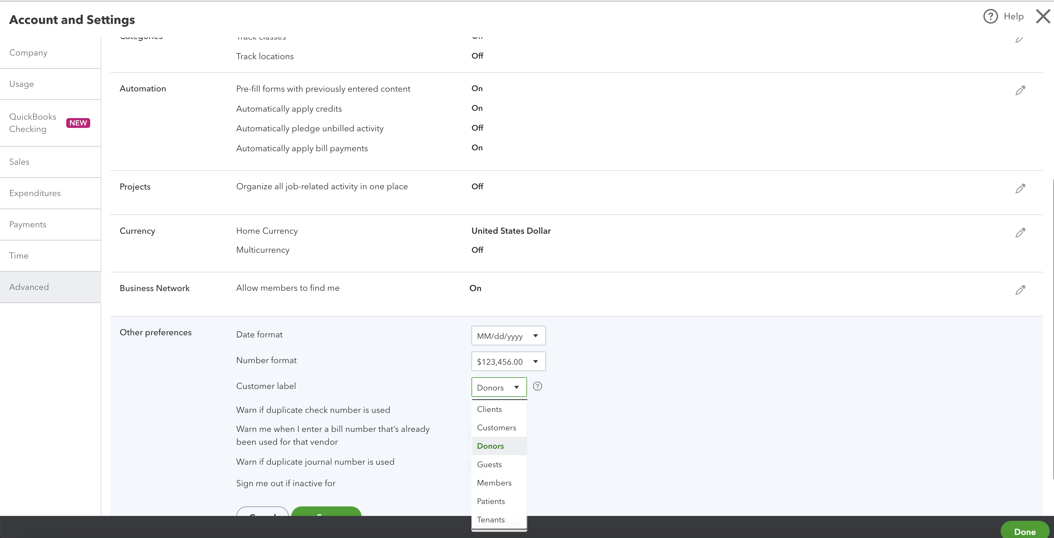Click the edit icon for Currency settings

pyautogui.click(x=1020, y=232)
